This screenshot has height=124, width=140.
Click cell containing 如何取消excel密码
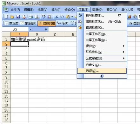pyautogui.click(x=19, y=39)
